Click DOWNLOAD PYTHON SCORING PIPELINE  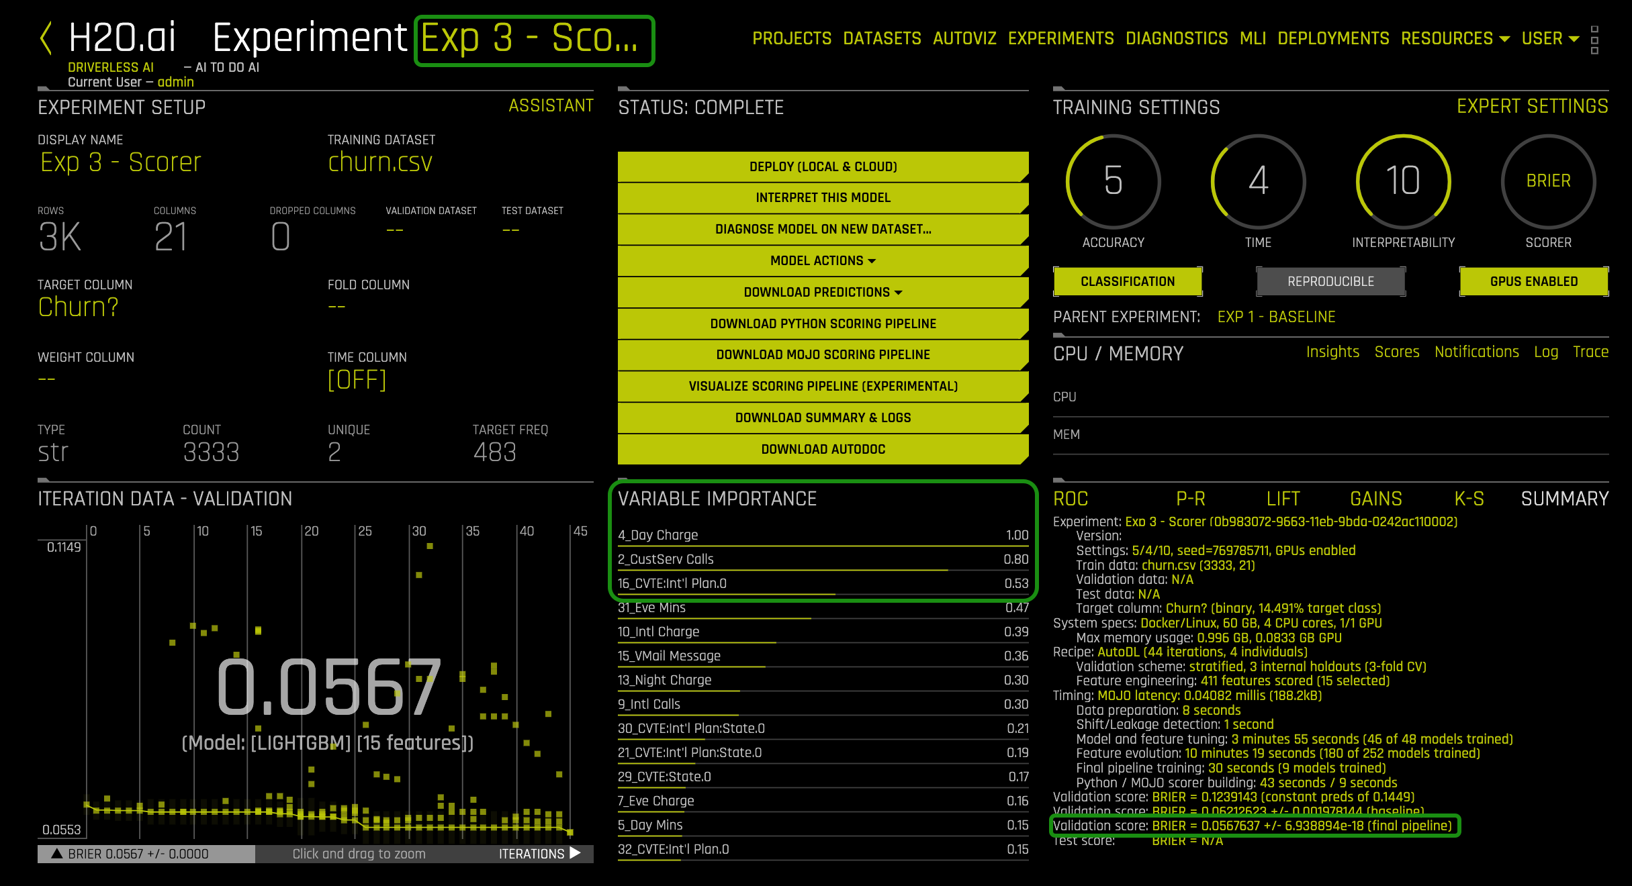click(823, 324)
